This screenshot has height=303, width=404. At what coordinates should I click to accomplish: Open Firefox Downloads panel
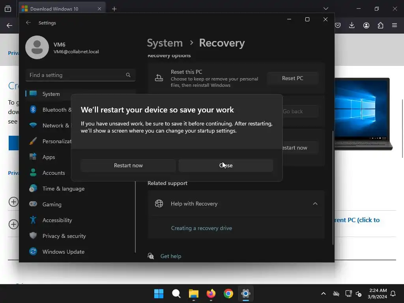[352, 25]
